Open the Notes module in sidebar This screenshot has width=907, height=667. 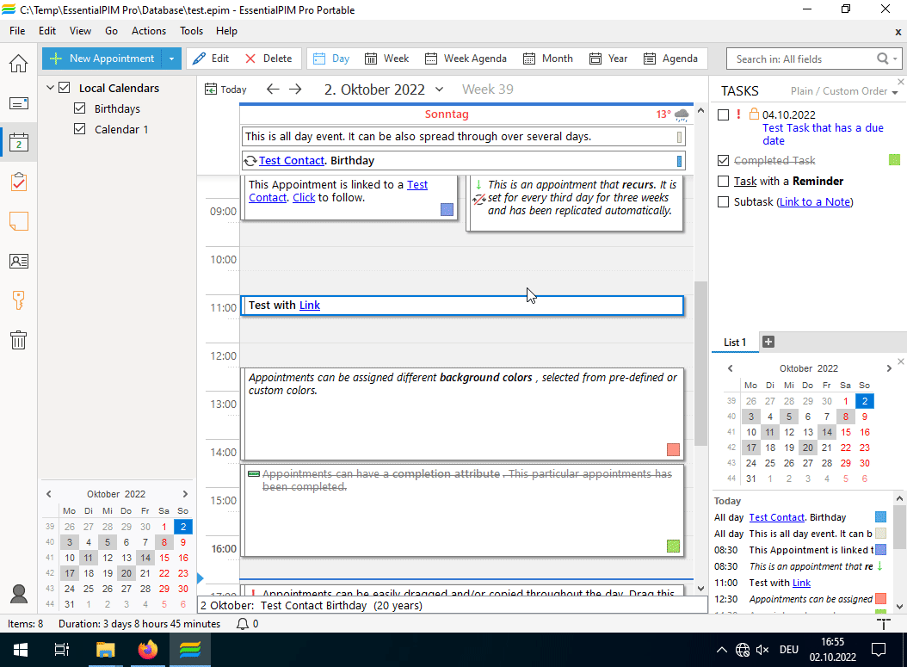click(x=19, y=221)
